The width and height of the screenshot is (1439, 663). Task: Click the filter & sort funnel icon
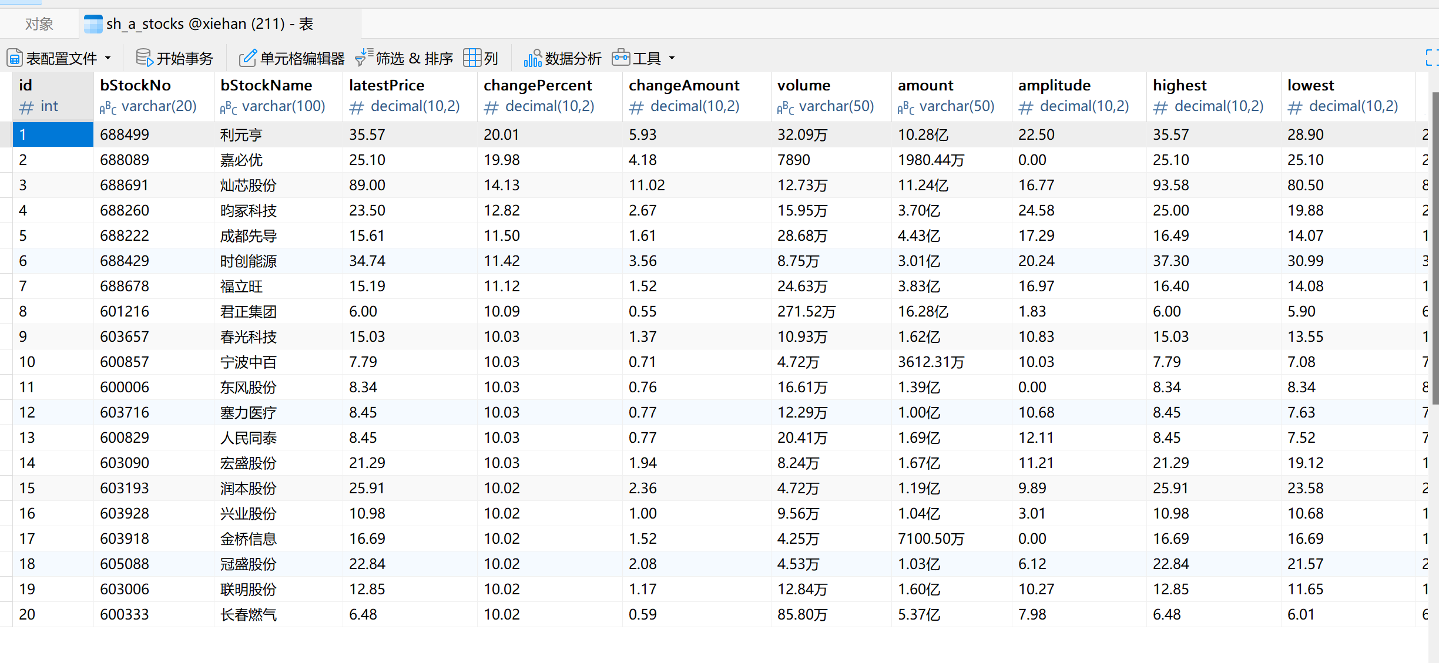tap(364, 58)
